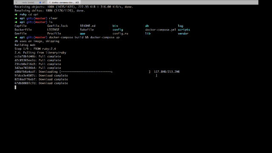
Task: Click the scripts directory name
Action: point(184,30)
